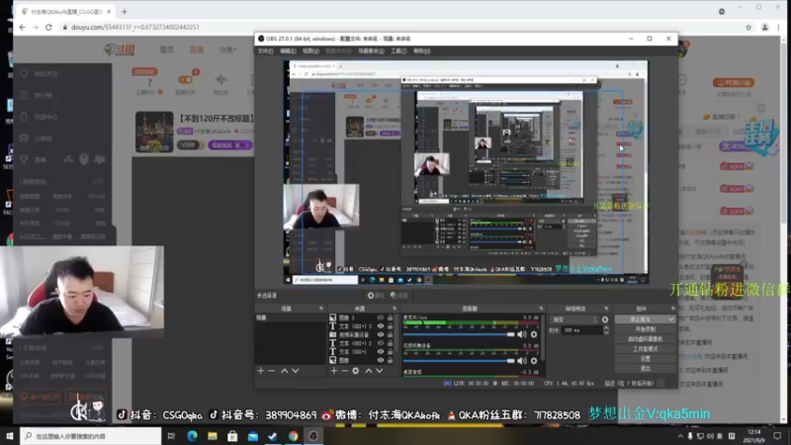This screenshot has height=445, width=791.
Task: Add a new source with plus icon
Action: coord(333,371)
